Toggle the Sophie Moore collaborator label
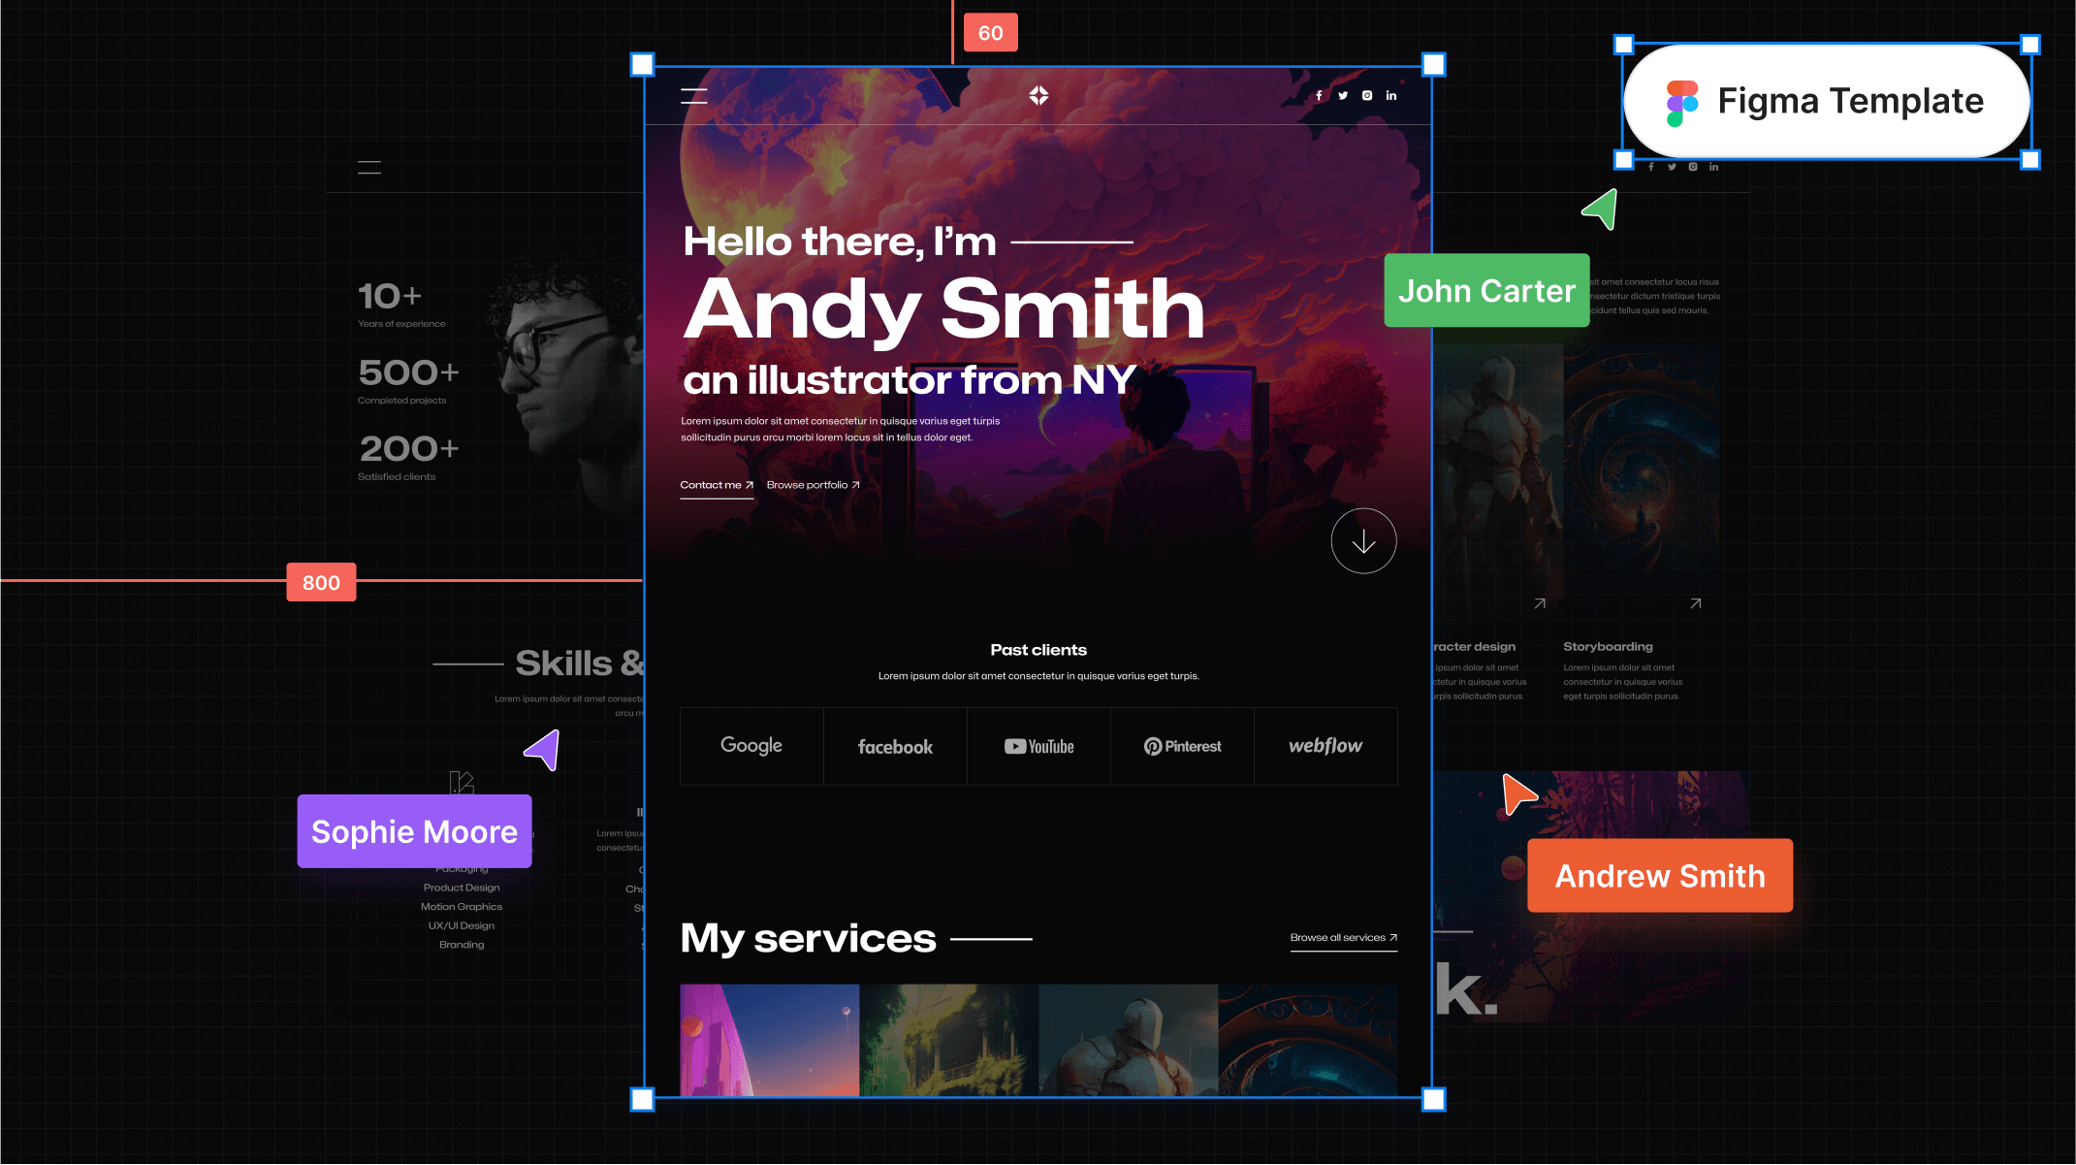 (415, 831)
